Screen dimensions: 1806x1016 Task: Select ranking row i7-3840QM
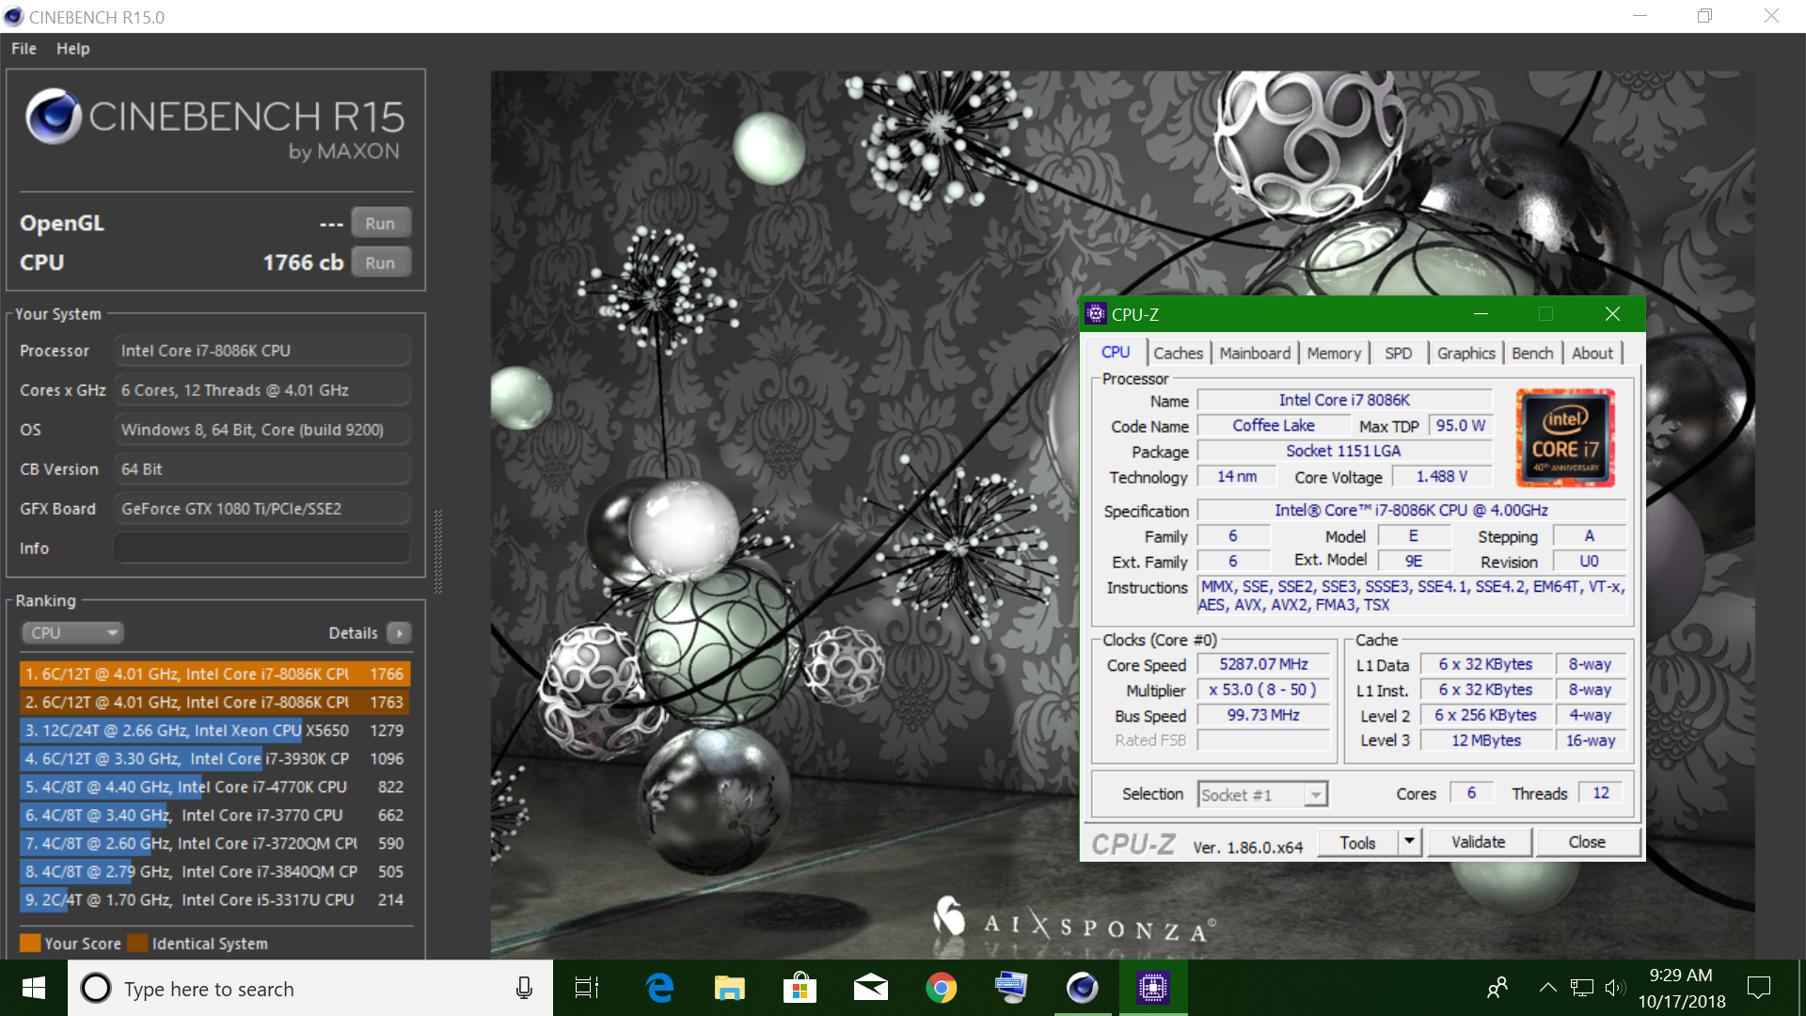[x=214, y=871]
